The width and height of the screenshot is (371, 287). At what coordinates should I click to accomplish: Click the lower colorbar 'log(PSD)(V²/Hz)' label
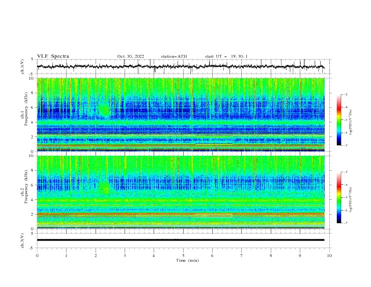pos(351,199)
